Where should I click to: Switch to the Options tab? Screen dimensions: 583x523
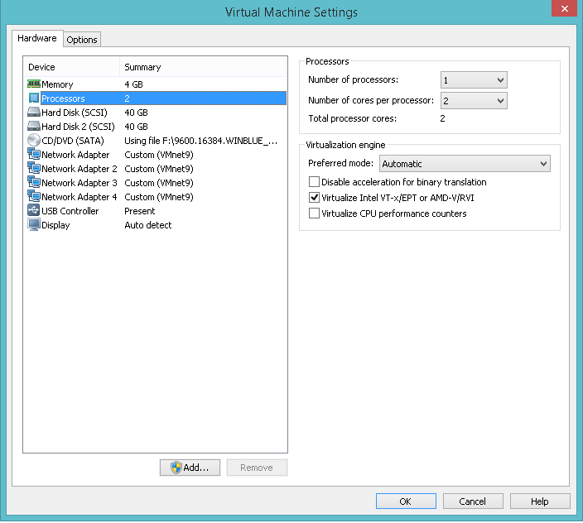click(82, 40)
